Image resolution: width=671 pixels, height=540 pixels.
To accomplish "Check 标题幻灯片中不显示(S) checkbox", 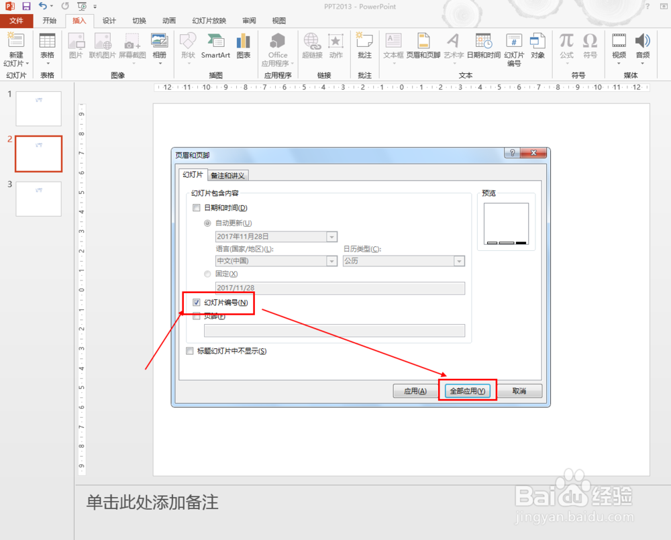I will coord(190,351).
